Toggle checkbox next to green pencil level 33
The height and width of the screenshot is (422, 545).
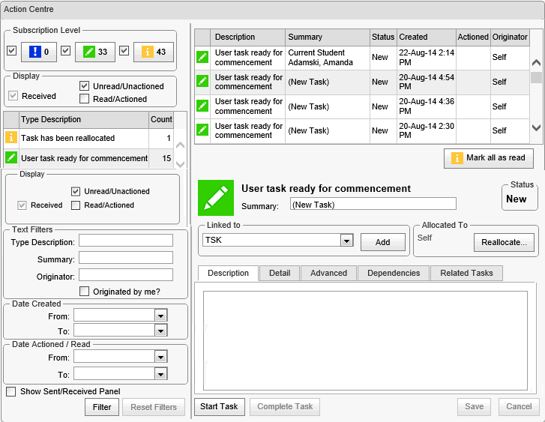coord(66,51)
